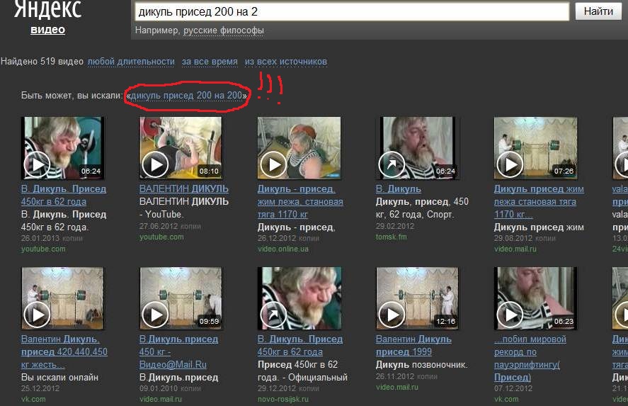Click vk.com source dated 25.12.2012

[33, 399]
